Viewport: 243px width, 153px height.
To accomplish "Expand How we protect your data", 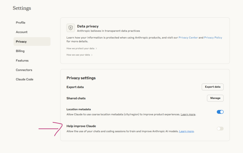I will tap(80, 48).
